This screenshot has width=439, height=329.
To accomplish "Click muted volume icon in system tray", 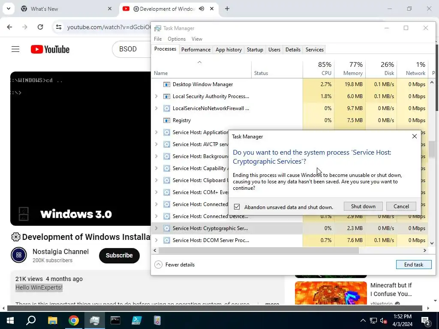I will [383, 320].
